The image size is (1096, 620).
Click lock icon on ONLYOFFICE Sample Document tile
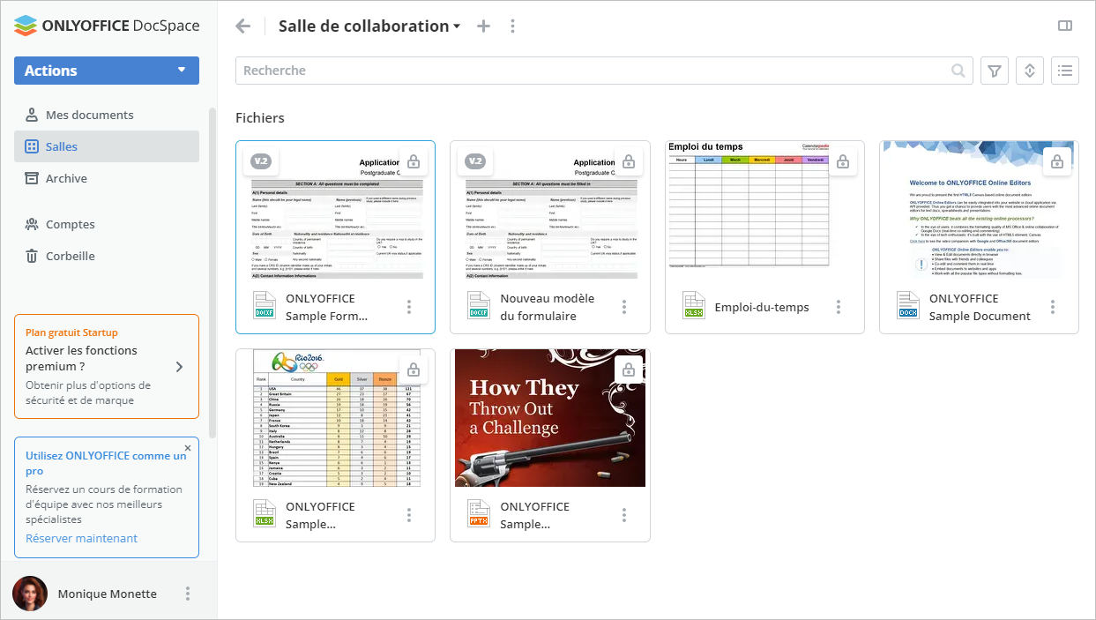(1057, 161)
